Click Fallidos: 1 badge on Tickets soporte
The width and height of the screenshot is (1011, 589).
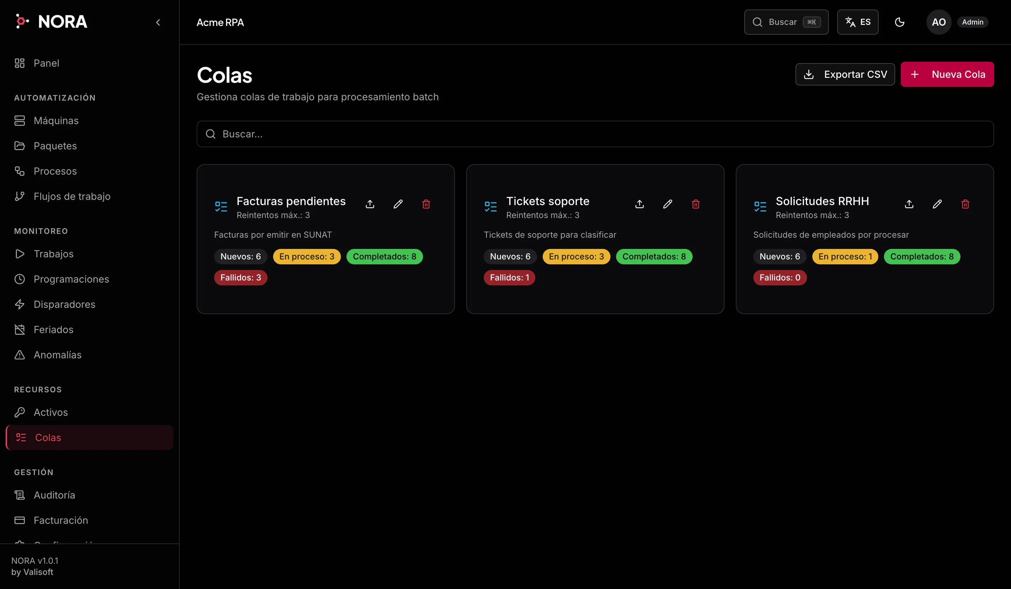pyautogui.click(x=509, y=278)
